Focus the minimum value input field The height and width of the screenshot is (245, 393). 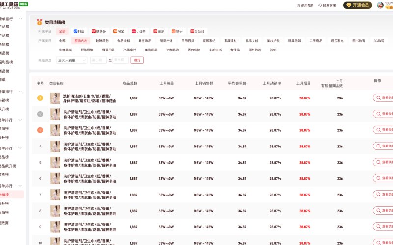click(98, 60)
